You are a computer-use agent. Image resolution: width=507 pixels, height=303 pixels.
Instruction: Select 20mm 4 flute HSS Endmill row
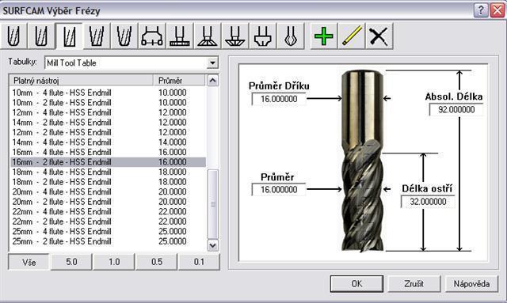[x=108, y=192]
